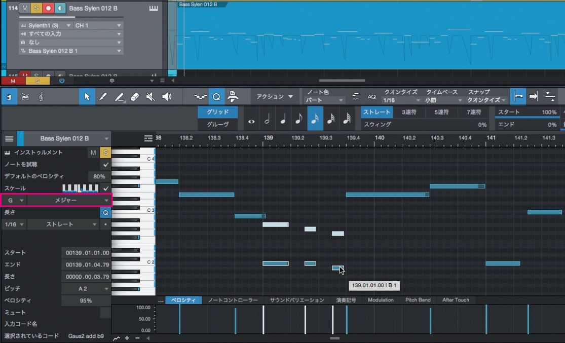
Task: Toggle ミュート checkbox for note
Action: pyautogui.click(x=105, y=313)
